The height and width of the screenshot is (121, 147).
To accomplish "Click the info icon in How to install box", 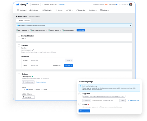I will pos(80,86).
